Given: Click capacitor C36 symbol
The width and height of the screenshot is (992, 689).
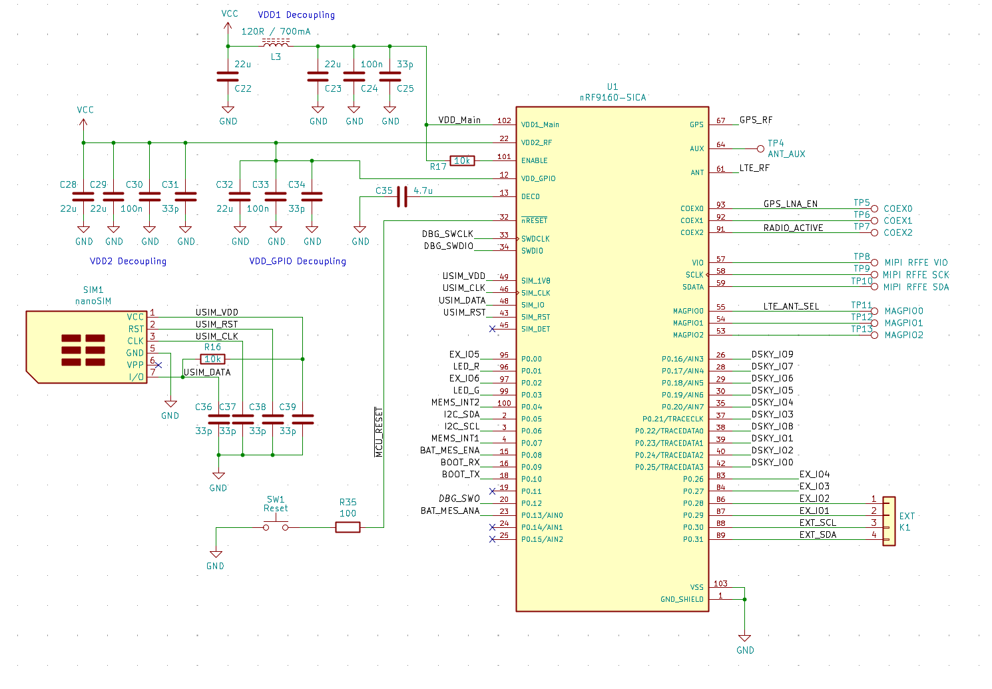Looking at the screenshot, I should tap(218, 419).
